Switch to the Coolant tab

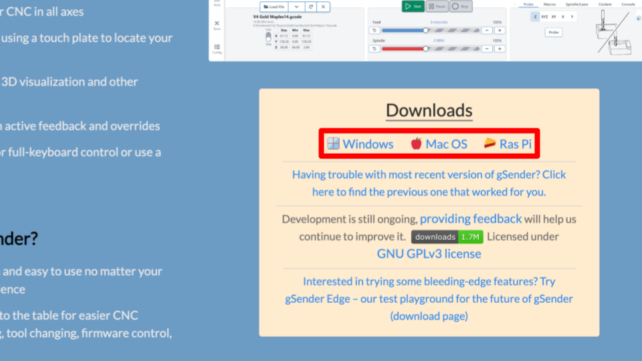point(605,4)
